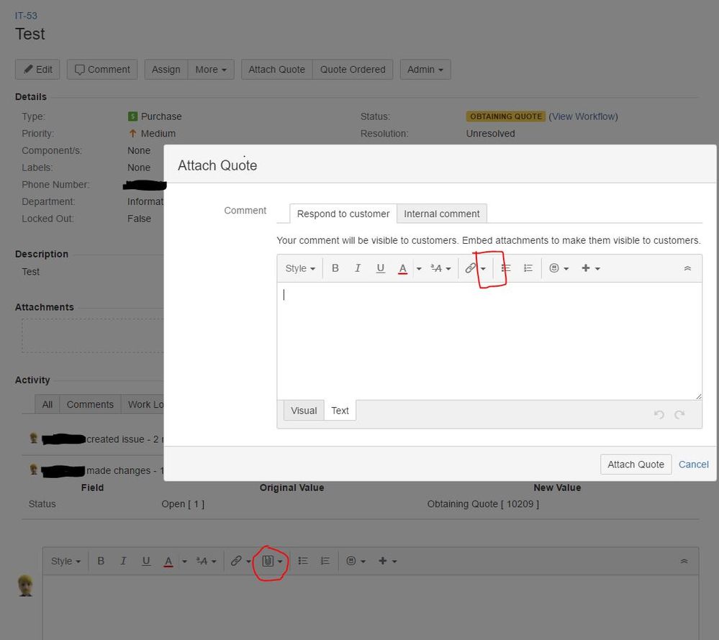
Task: Click the Purchase issue type icon
Action: pyautogui.click(x=132, y=116)
